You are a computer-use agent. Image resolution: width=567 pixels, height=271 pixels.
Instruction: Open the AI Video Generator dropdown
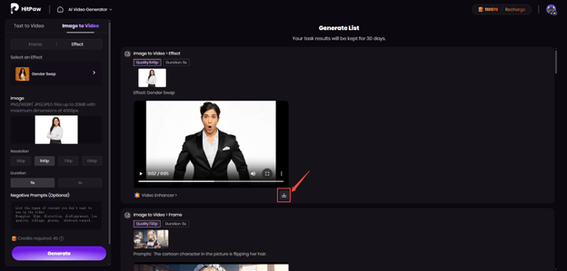point(90,9)
